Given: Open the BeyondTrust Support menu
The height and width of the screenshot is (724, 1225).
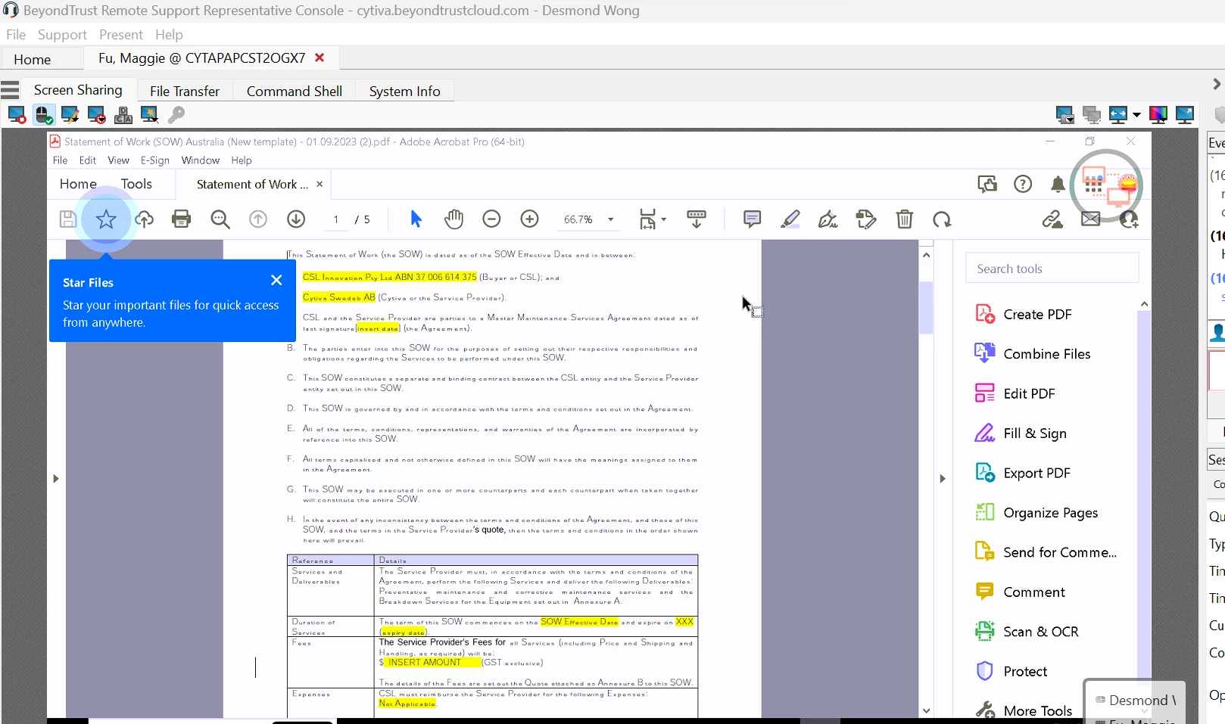Looking at the screenshot, I should coord(62,35).
